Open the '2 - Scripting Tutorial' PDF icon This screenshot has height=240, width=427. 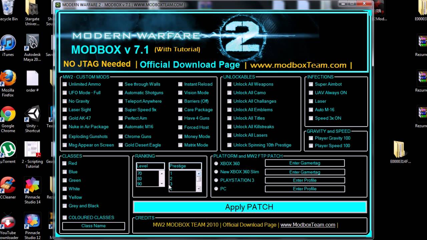click(32, 155)
